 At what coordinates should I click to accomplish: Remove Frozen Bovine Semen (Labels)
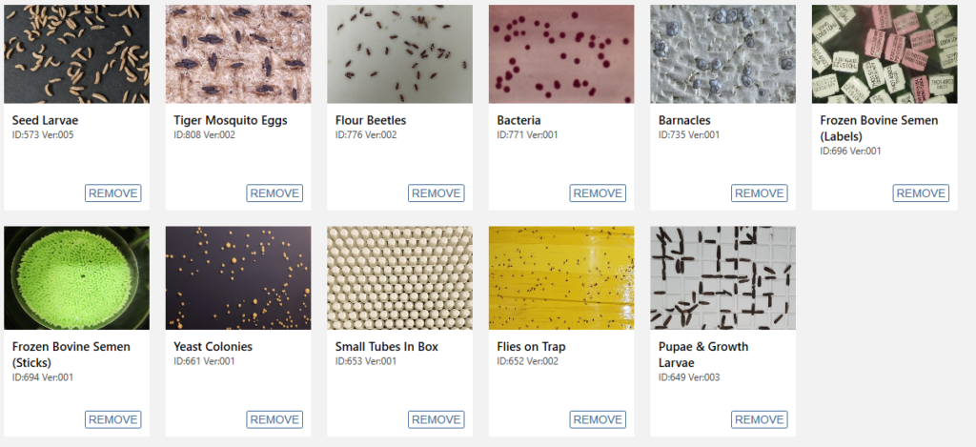(x=921, y=193)
